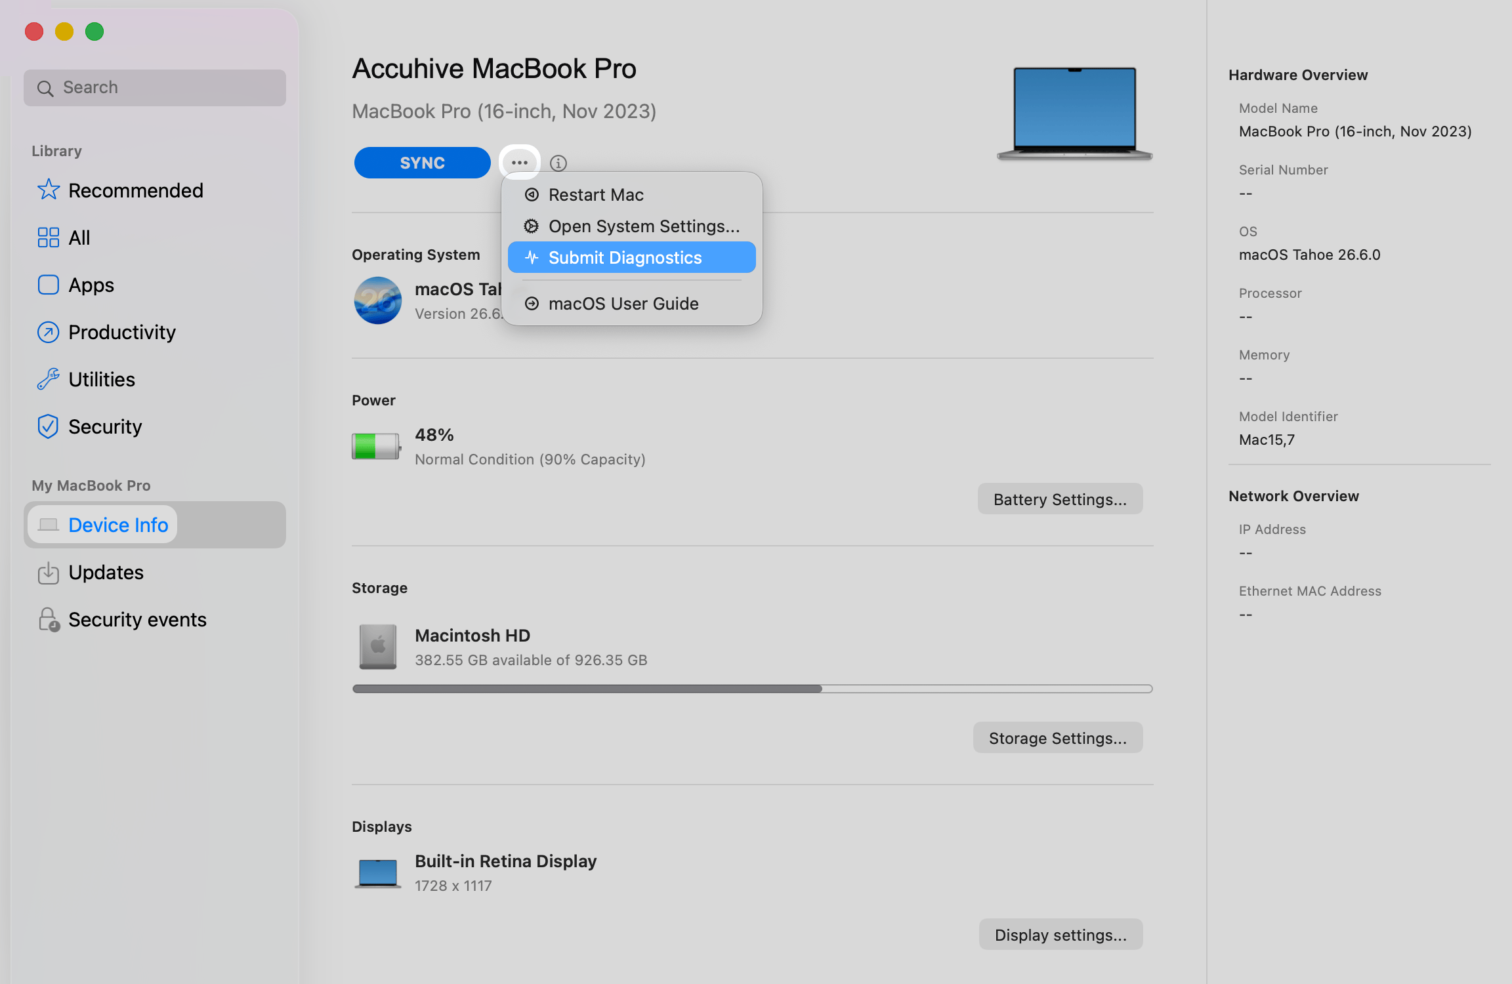
Task: Browse the Utilities category
Action: point(155,379)
